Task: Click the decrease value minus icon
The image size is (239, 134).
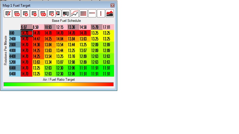Action: (x=34, y=13)
